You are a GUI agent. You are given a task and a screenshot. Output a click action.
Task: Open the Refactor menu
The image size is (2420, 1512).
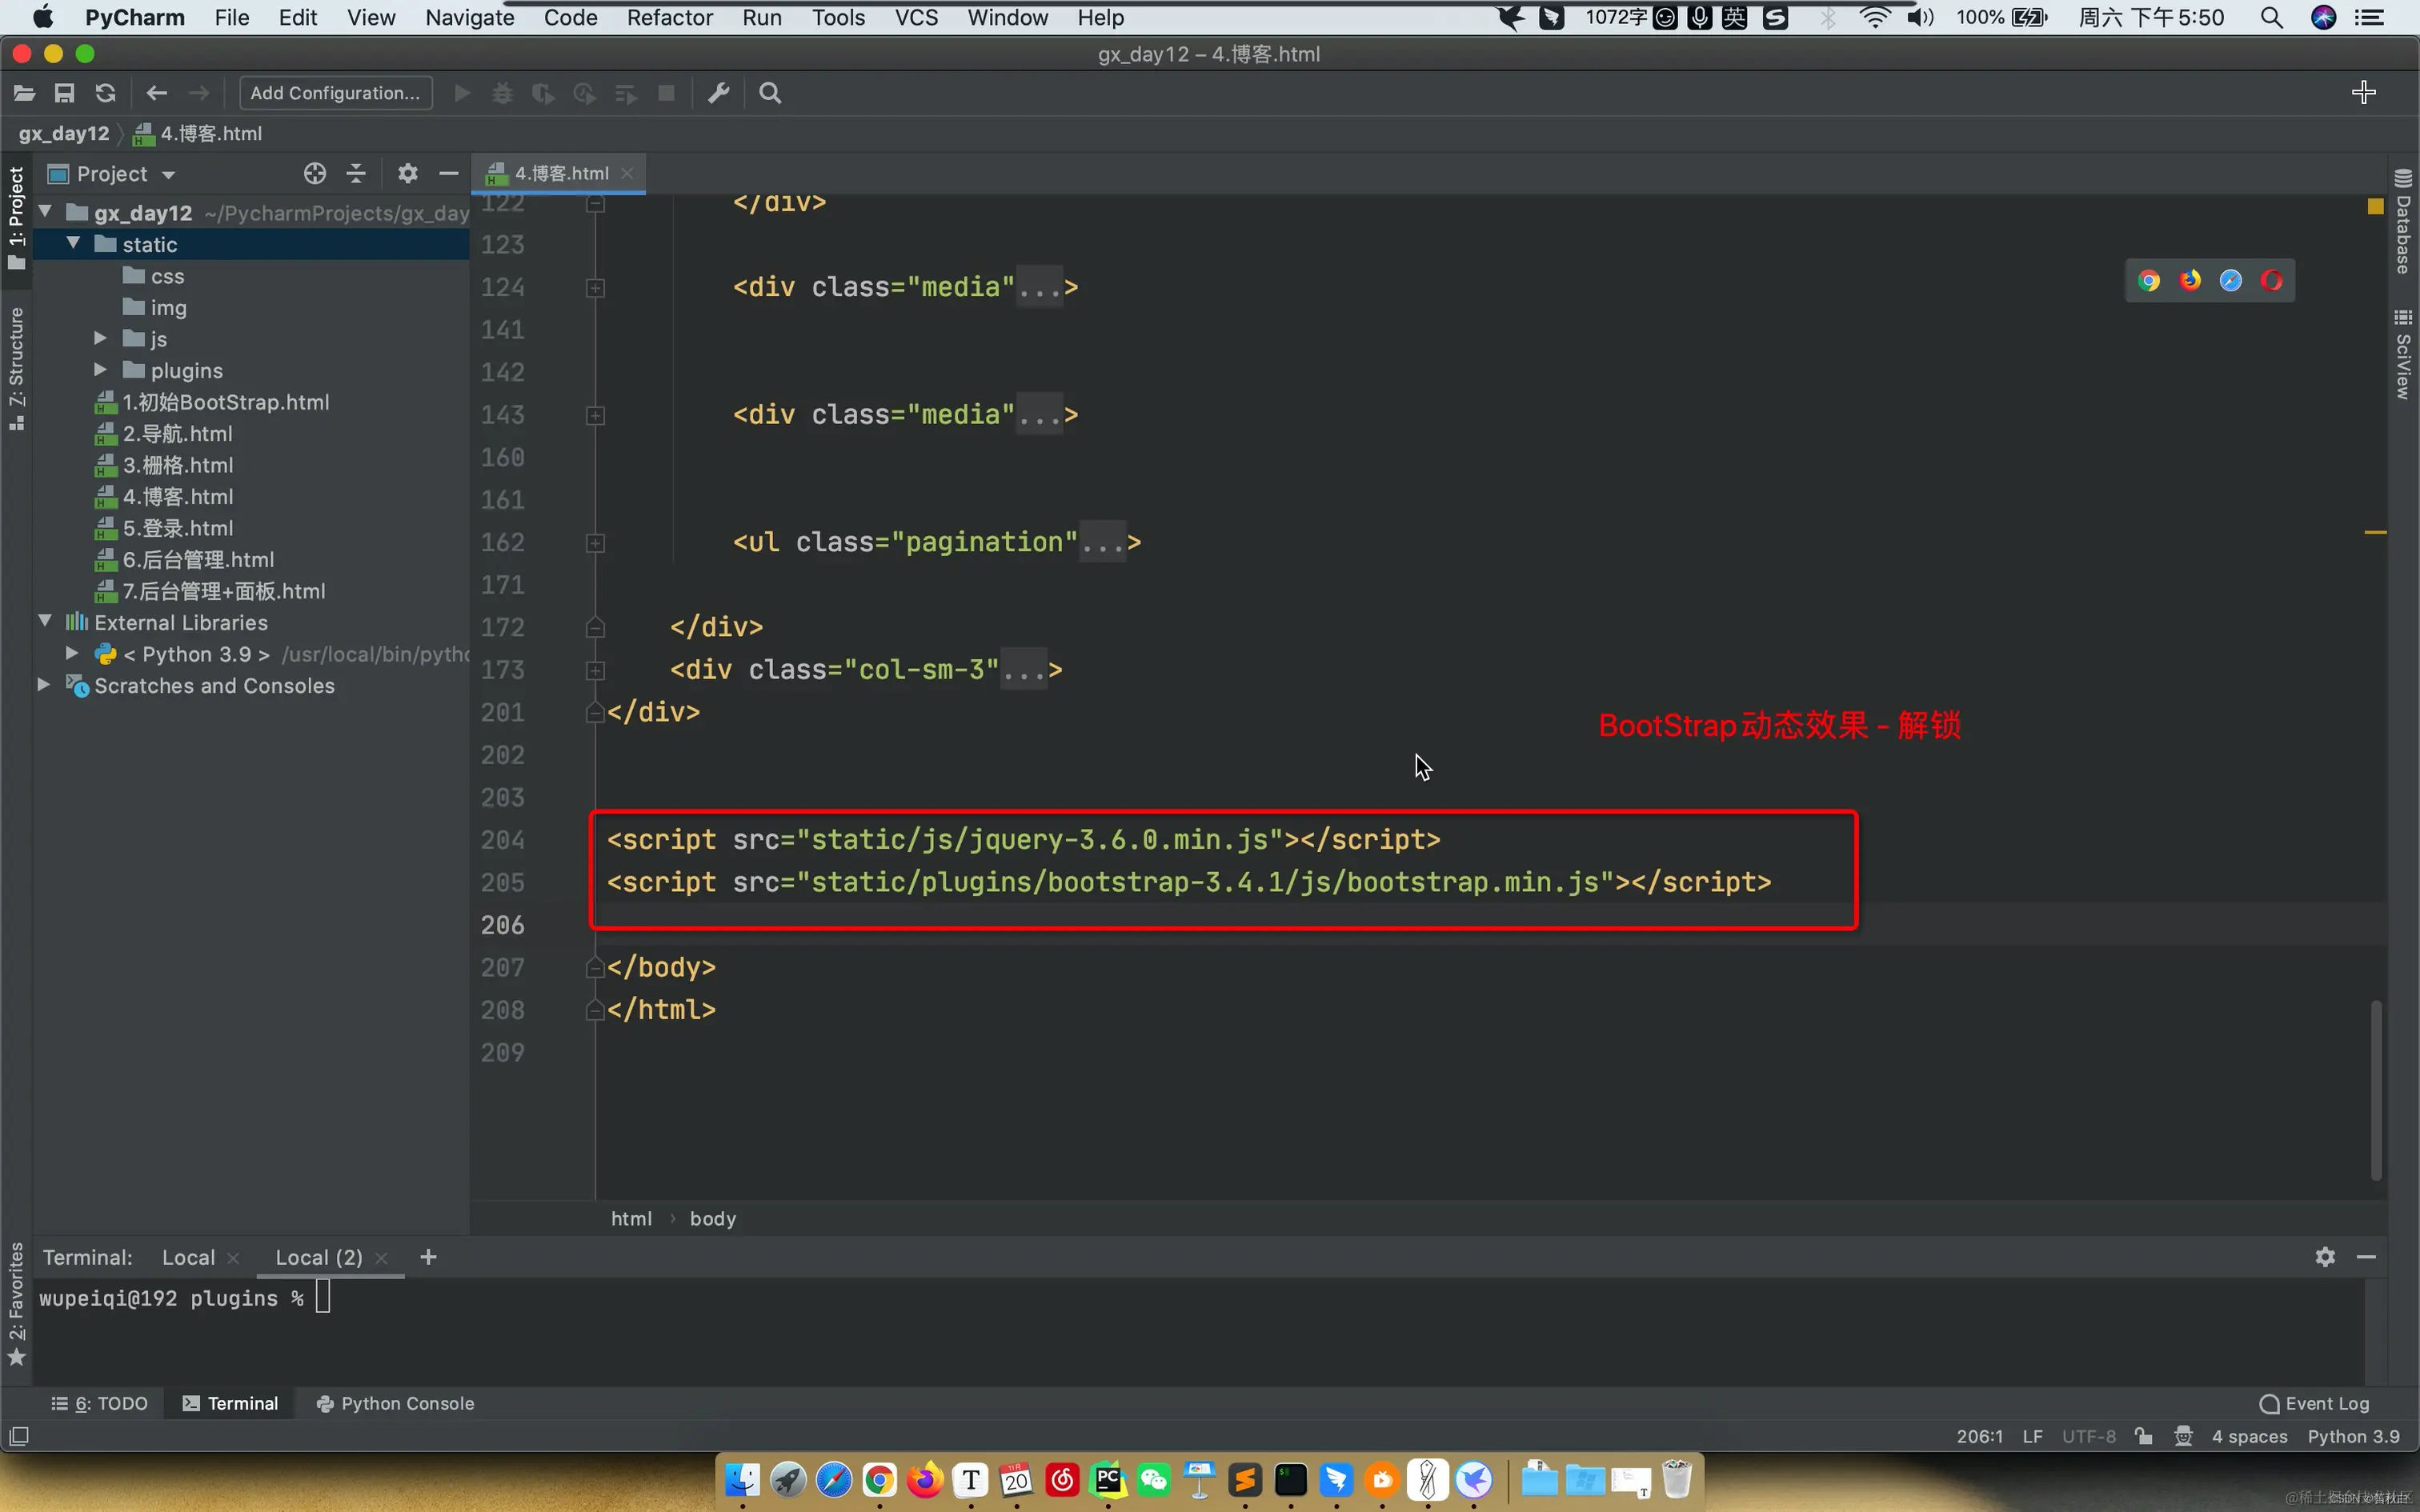669,17
